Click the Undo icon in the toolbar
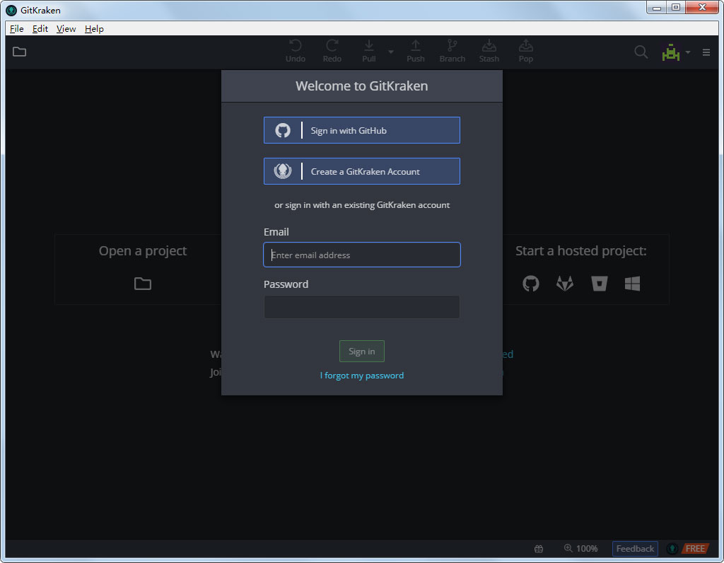Viewport: 724px width, 563px height. (x=296, y=47)
